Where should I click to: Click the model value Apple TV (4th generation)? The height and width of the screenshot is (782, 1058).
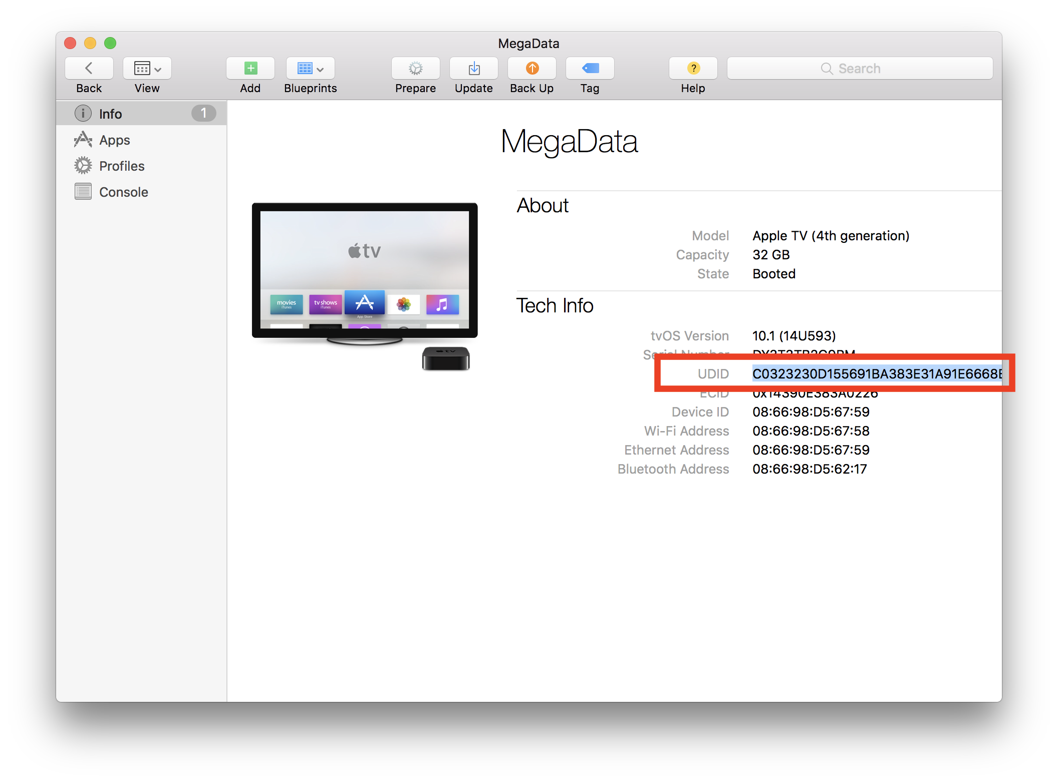point(831,236)
